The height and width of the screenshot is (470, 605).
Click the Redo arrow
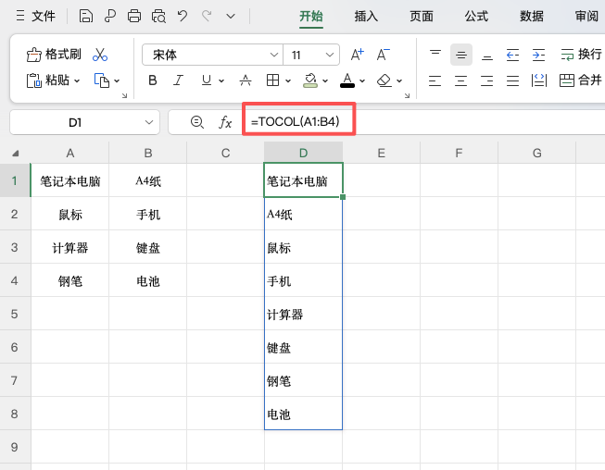(207, 16)
